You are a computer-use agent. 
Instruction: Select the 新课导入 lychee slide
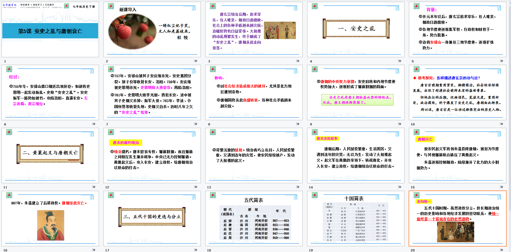point(152,30)
